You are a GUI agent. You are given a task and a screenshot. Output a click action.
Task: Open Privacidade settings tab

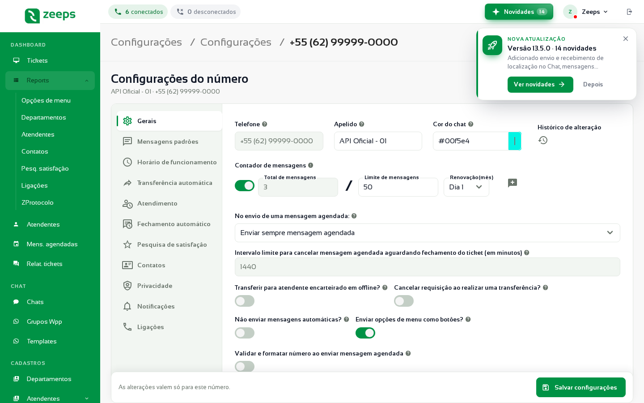(169, 286)
